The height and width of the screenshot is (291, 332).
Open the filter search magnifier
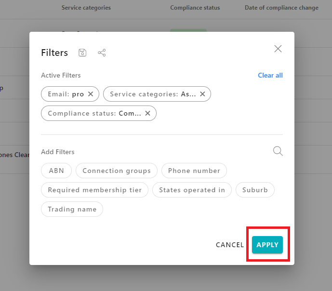(x=278, y=151)
